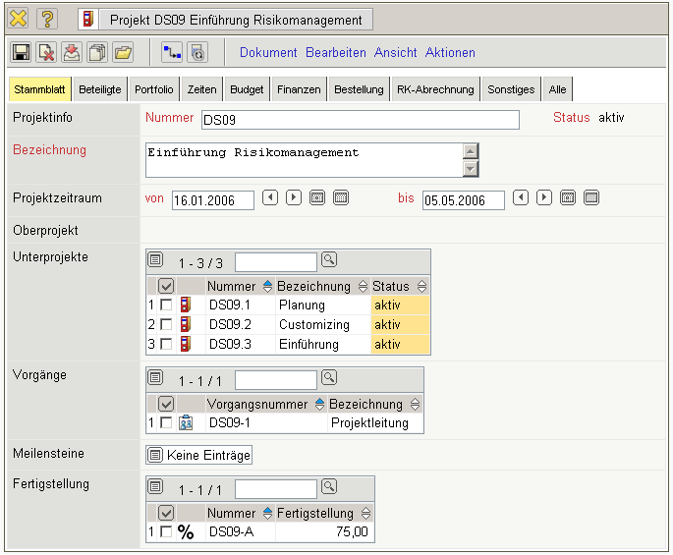Click the yellow question mark help icon

(x=47, y=19)
